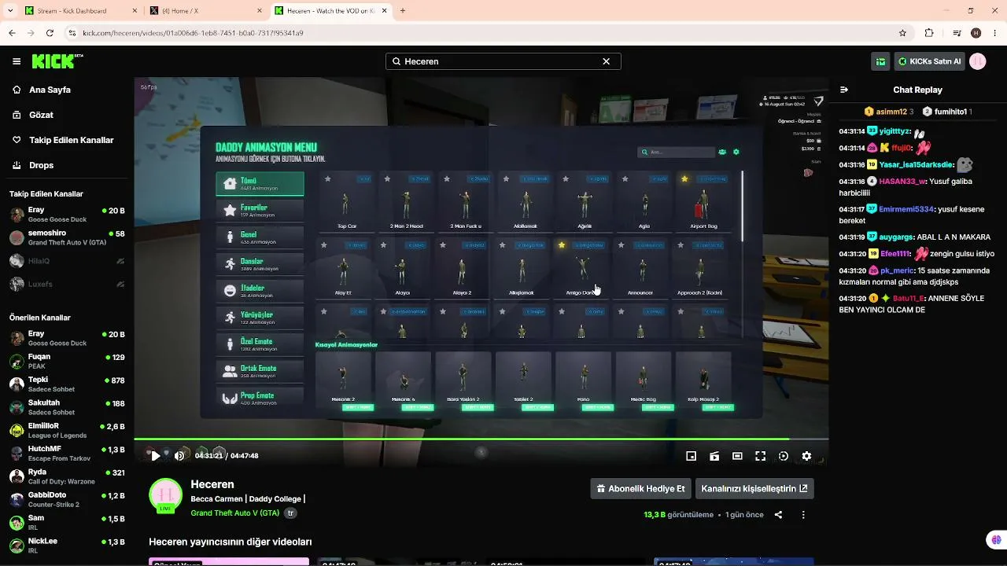
Task: Open the Drops page
Action: point(42,165)
